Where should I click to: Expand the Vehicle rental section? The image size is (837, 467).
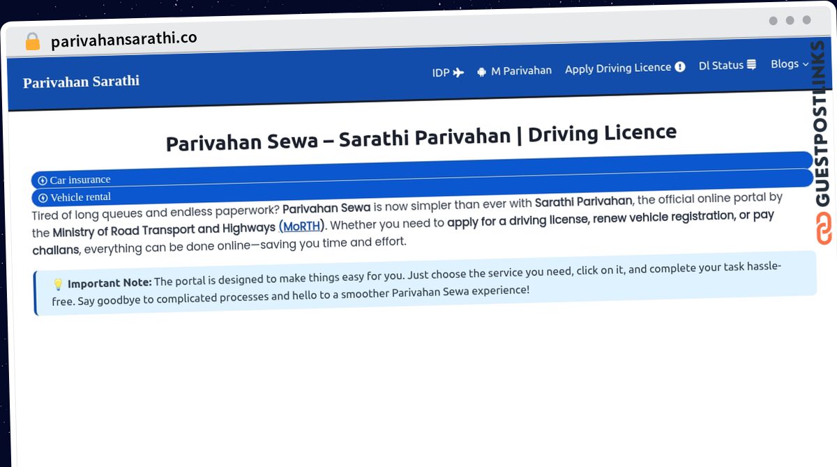tap(422, 188)
